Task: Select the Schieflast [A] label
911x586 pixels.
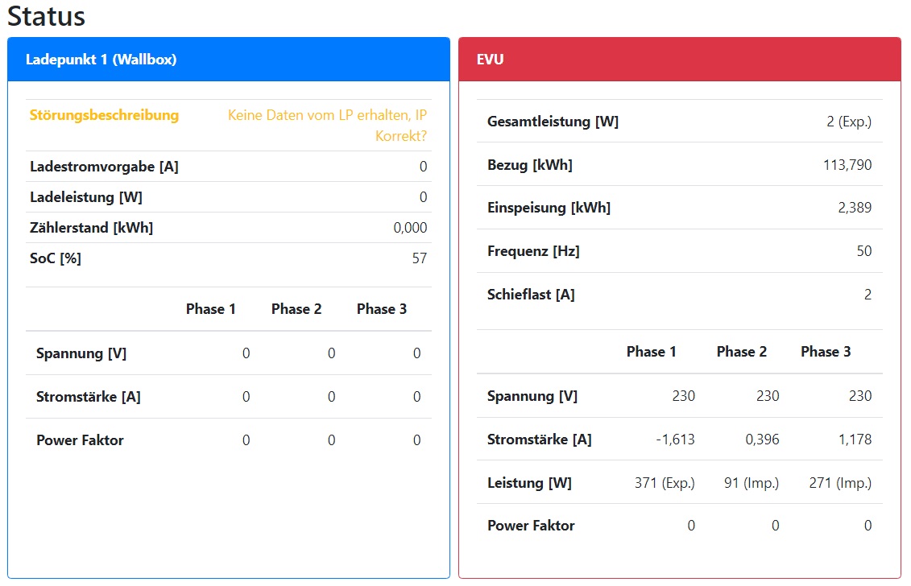Action: coord(531,295)
